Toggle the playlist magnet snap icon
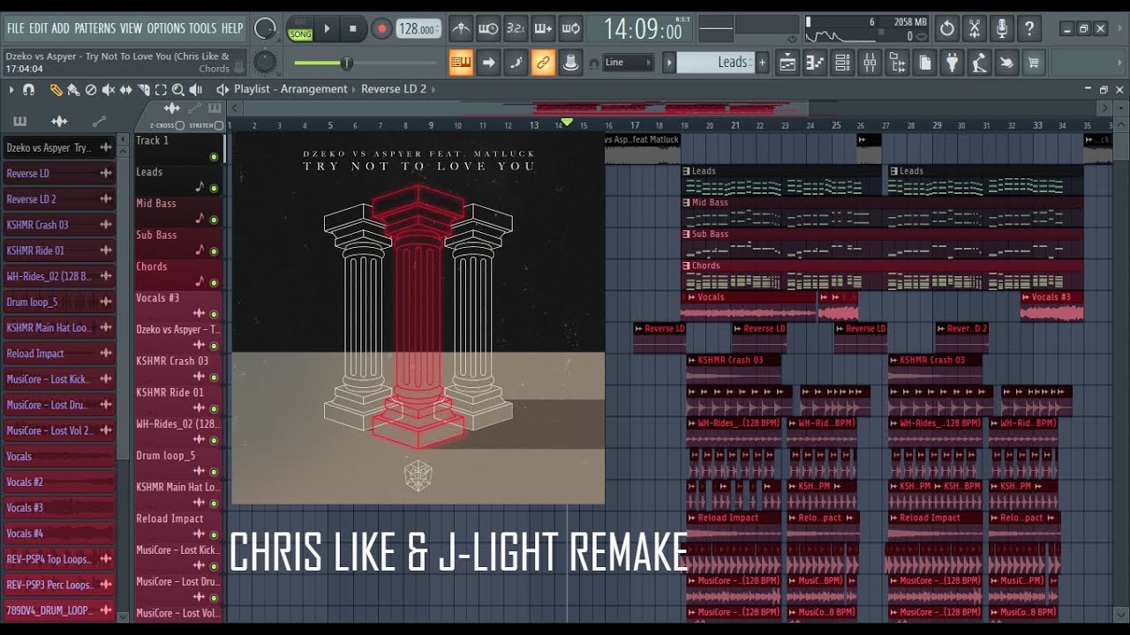The height and width of the screenshot is (635, 1130). pos(28,90)
